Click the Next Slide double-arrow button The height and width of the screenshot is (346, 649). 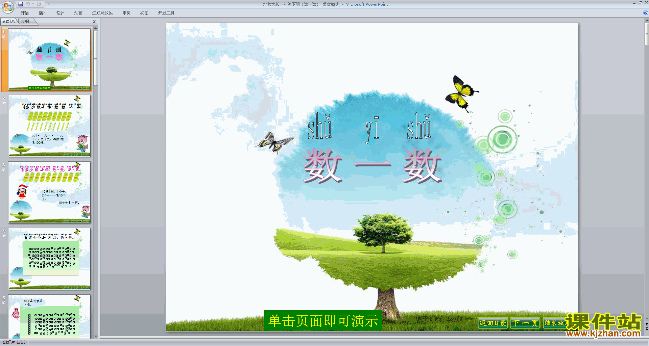pos(647,329)
